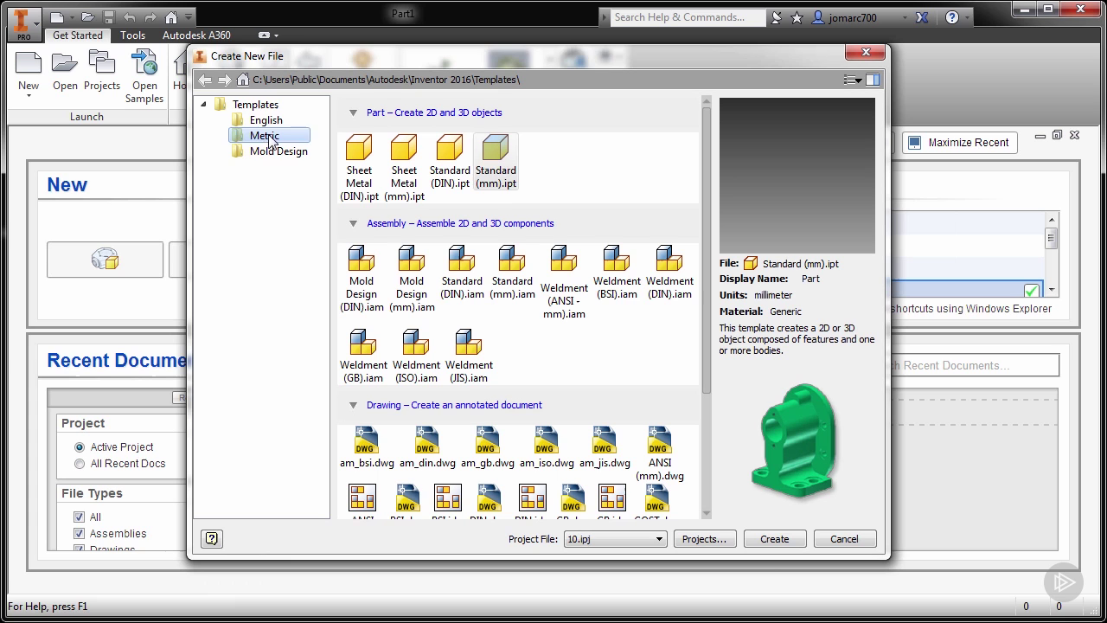Select Weldment (BSI).iam template
Viewport: 1107px width, 623px height.
(x=617, y=273)
